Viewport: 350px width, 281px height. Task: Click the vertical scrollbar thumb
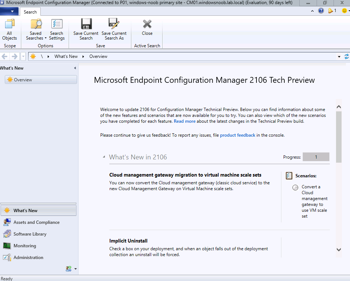point(339,137)
